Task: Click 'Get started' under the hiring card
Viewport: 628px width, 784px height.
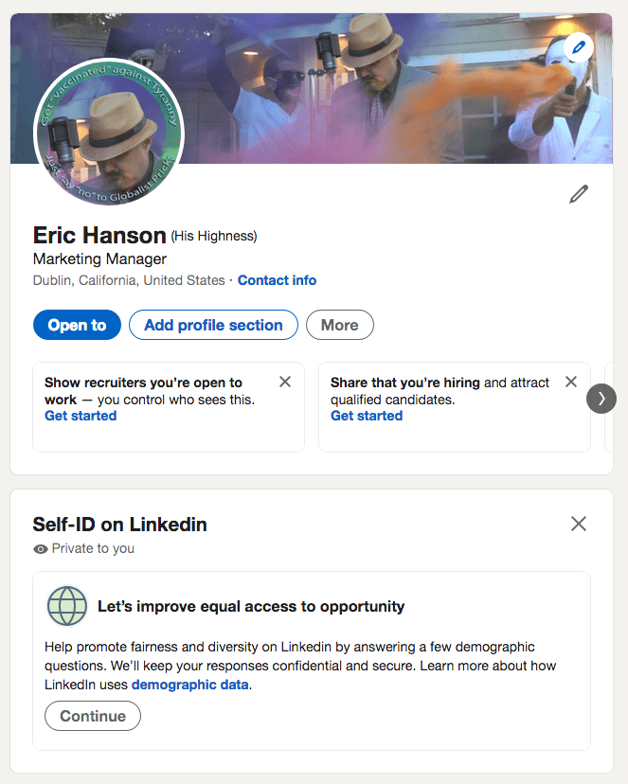Action: pyautogui.click(x=367, y=416)
